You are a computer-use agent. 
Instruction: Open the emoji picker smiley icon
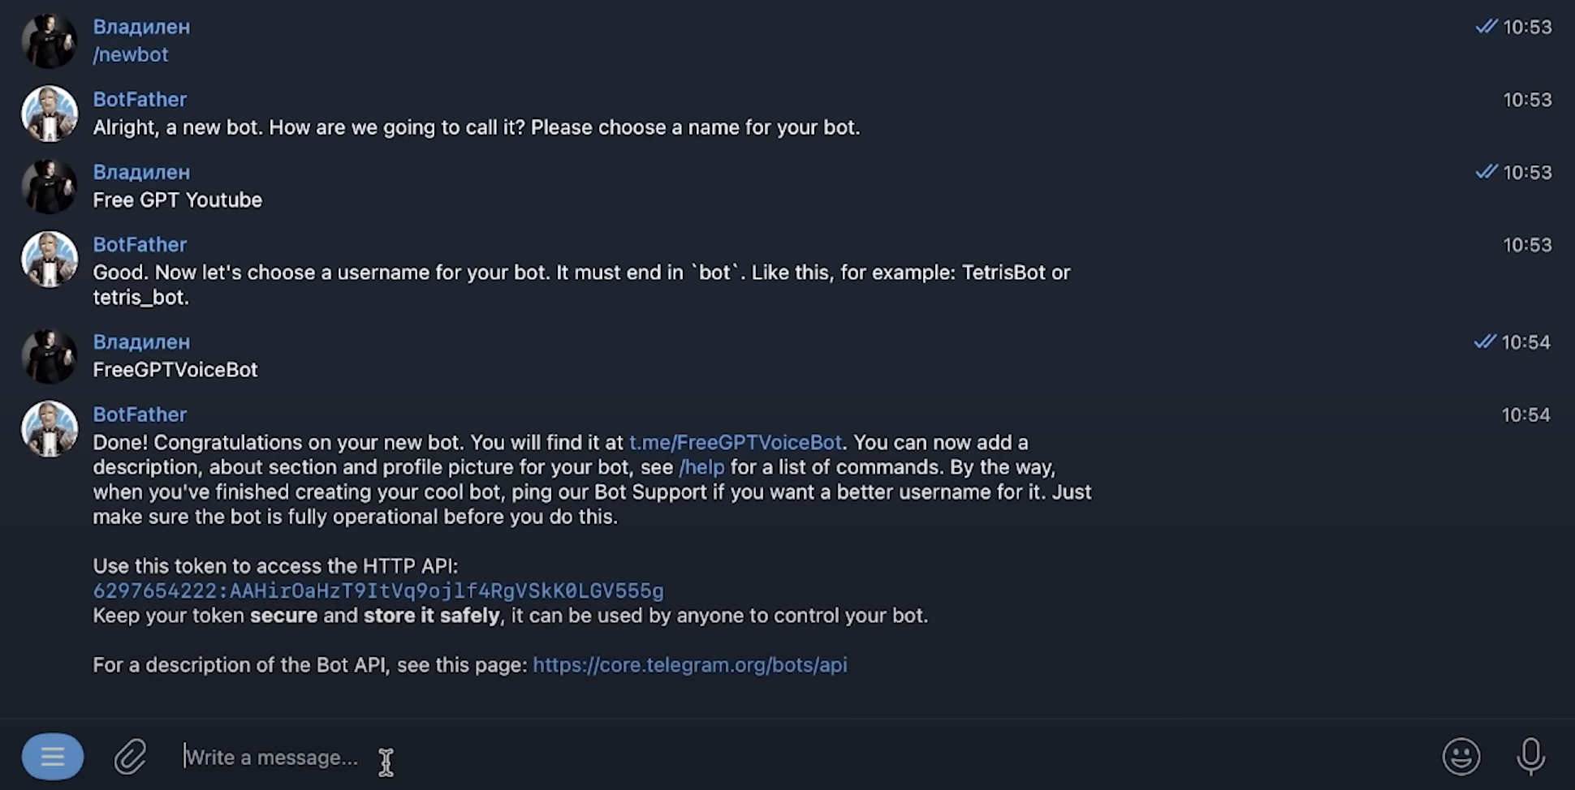click(x=1461, y=757)
